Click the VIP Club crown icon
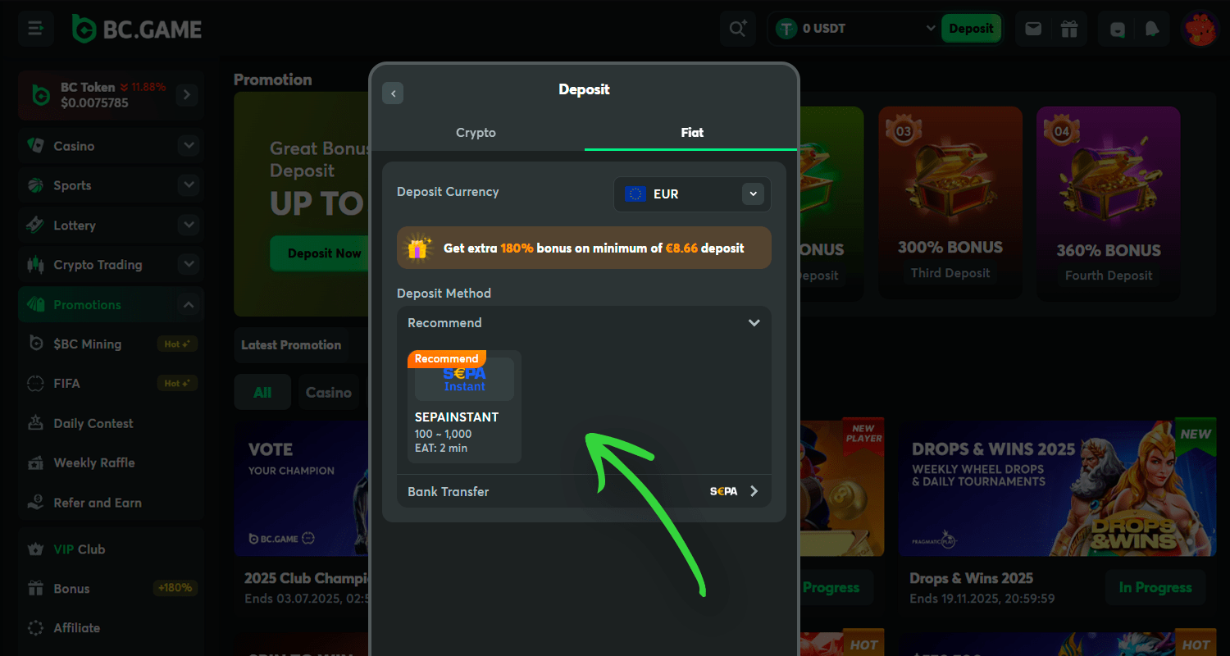The width and height of the screenshot is (1230, 656). click(35, 549)
